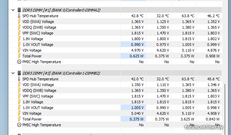Select SPD Hub Temperature row of DIMM #1
The width and height of the screenshot is (231, 135).
click(115, 16)
